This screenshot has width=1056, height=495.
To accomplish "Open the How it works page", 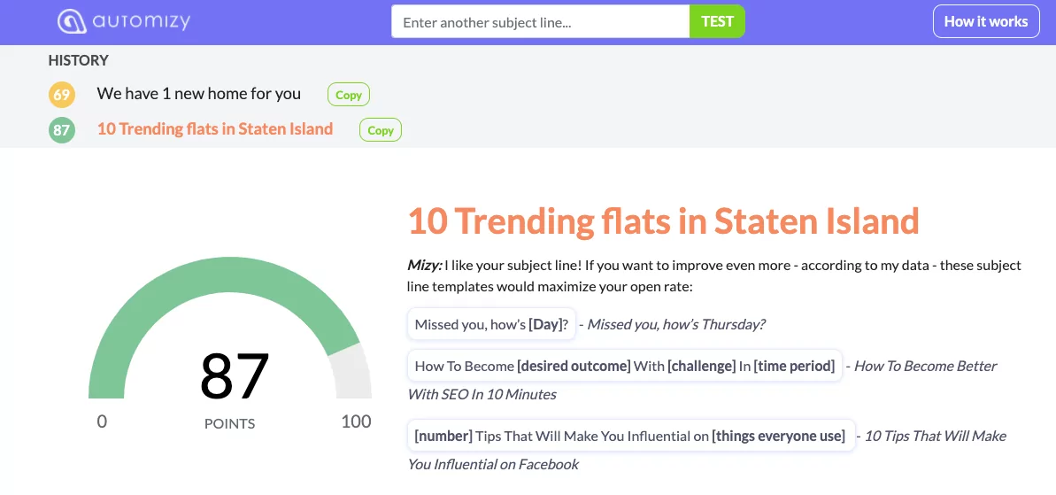I will point(986,21).
